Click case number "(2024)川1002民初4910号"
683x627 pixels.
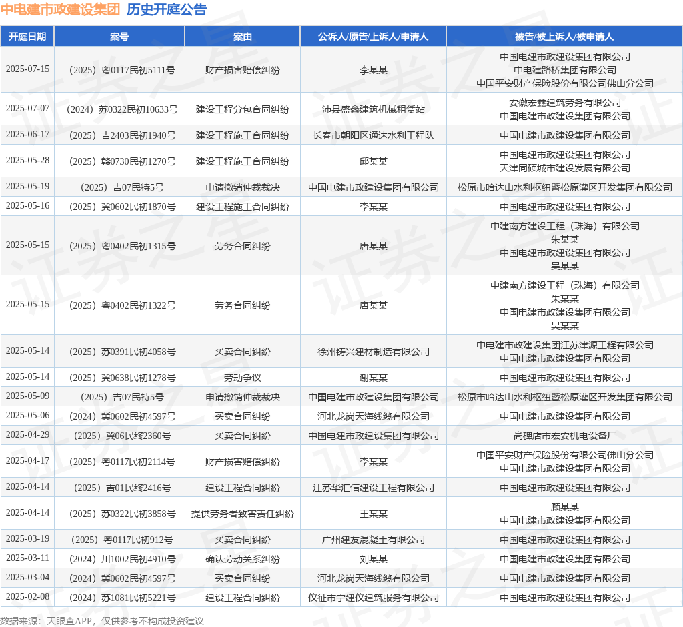coord(119,559)
